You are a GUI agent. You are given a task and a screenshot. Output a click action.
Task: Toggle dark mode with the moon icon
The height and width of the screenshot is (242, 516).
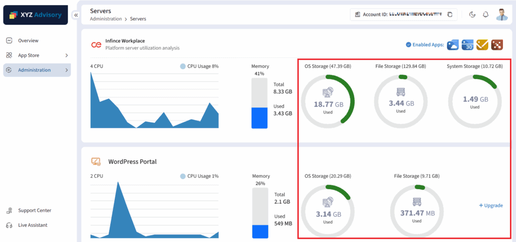(x=472, y=15)
